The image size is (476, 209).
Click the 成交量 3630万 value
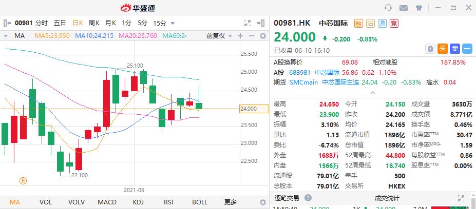[462, 104]
